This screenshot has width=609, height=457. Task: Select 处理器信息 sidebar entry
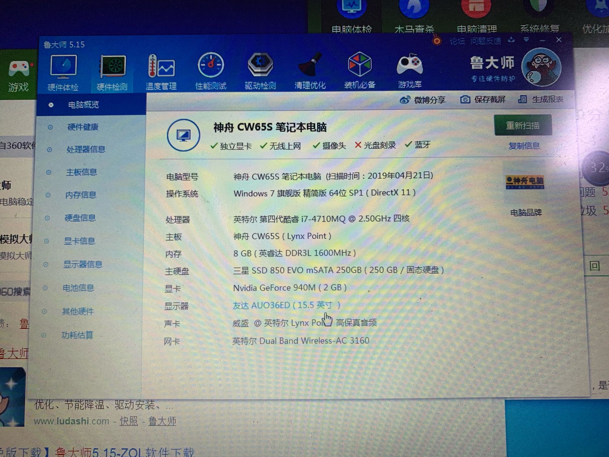[x=86, y=149]
